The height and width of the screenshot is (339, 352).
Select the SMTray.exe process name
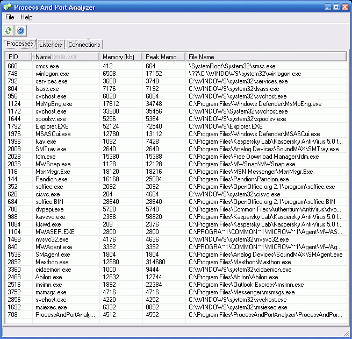coord(51,149)
